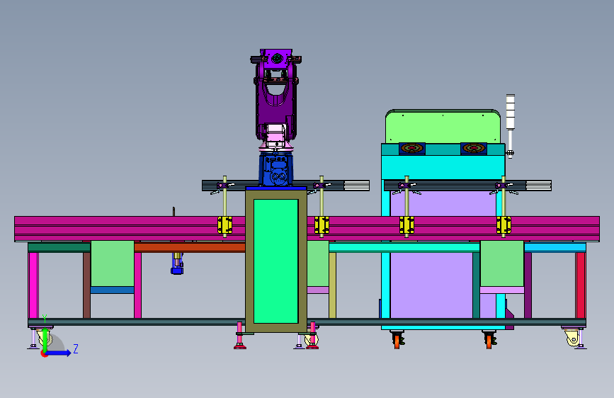The width and height of the screenshot is (614, 398).
Task: Select the white striped end of left guide rail
Action: [x=356, y=186]
